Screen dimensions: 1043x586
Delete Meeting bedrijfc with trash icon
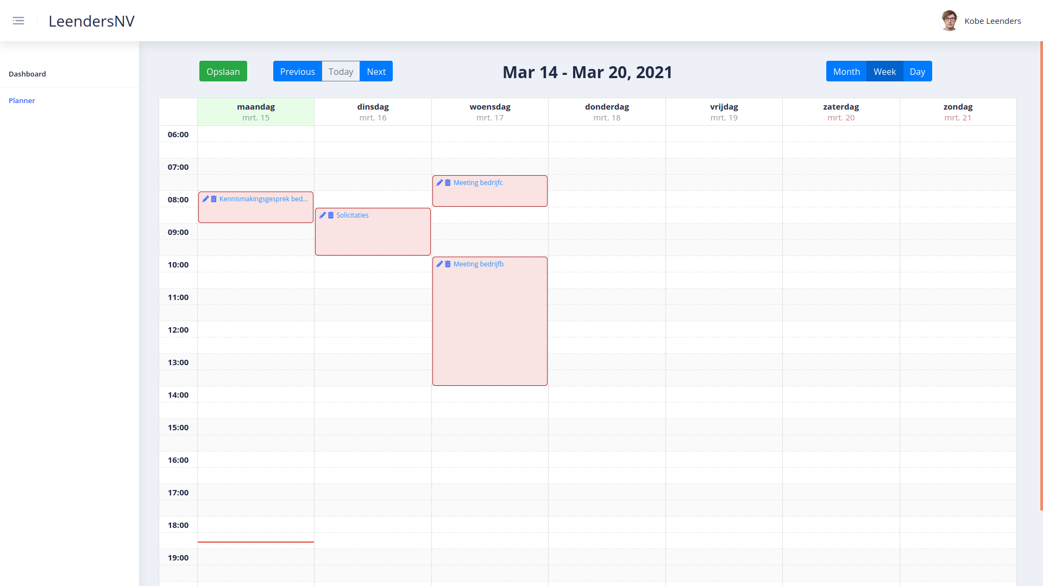pyautogui.click(x=448, y=183)
